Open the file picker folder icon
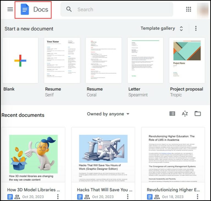 [x=198, y=114]
